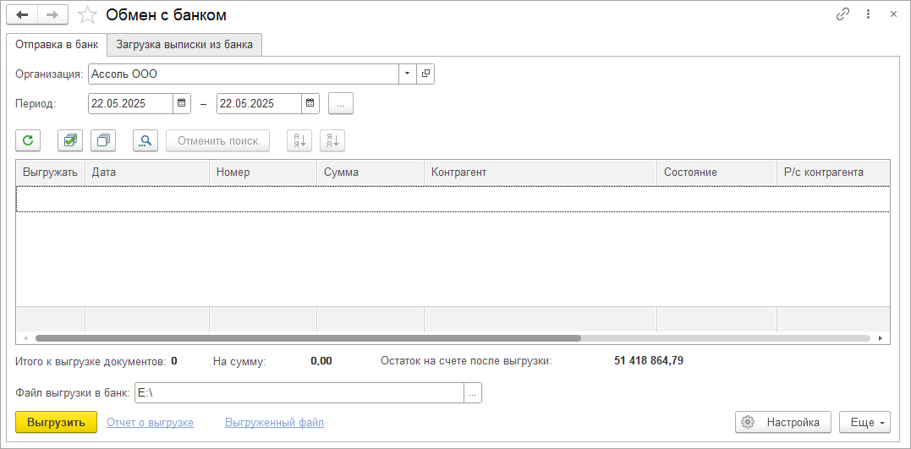
Task: Click the Отменить поиск button
Action: (218, 140)
